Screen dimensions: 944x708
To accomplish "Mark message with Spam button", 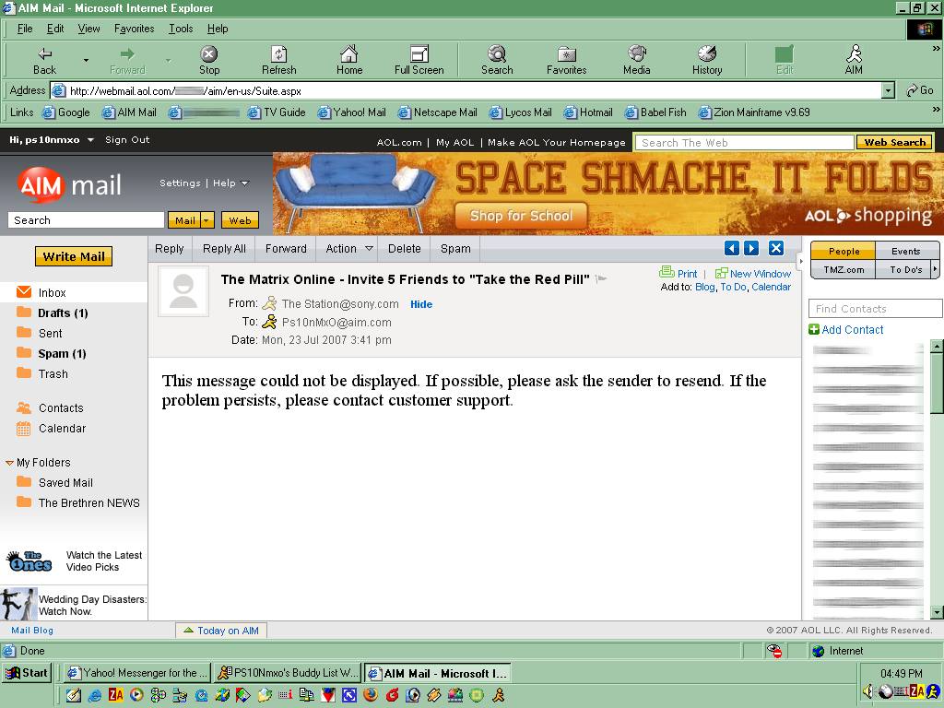I will click(455, 249).
